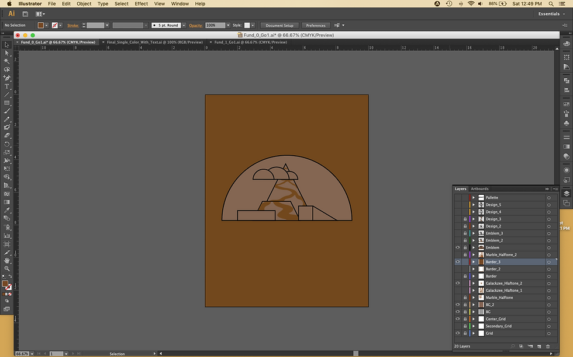
Task: Open the Effect menu
Action: pyautogui.click(x=141, y=3)
